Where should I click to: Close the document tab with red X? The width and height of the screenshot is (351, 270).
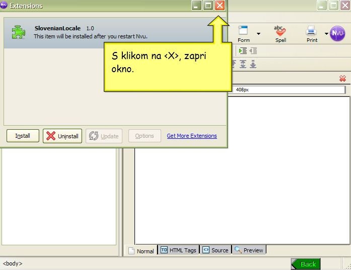342,78
